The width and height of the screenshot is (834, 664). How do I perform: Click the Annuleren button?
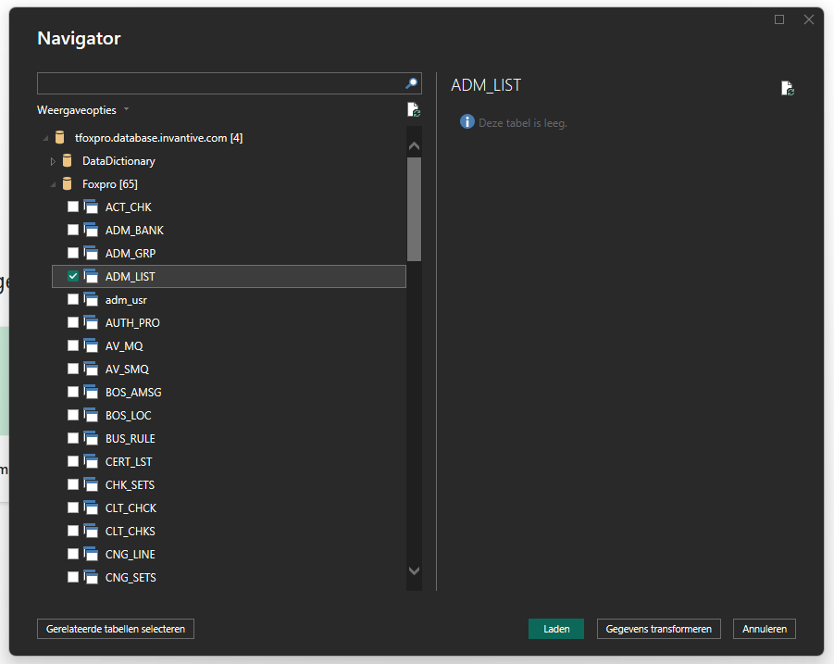click(765, 629)
